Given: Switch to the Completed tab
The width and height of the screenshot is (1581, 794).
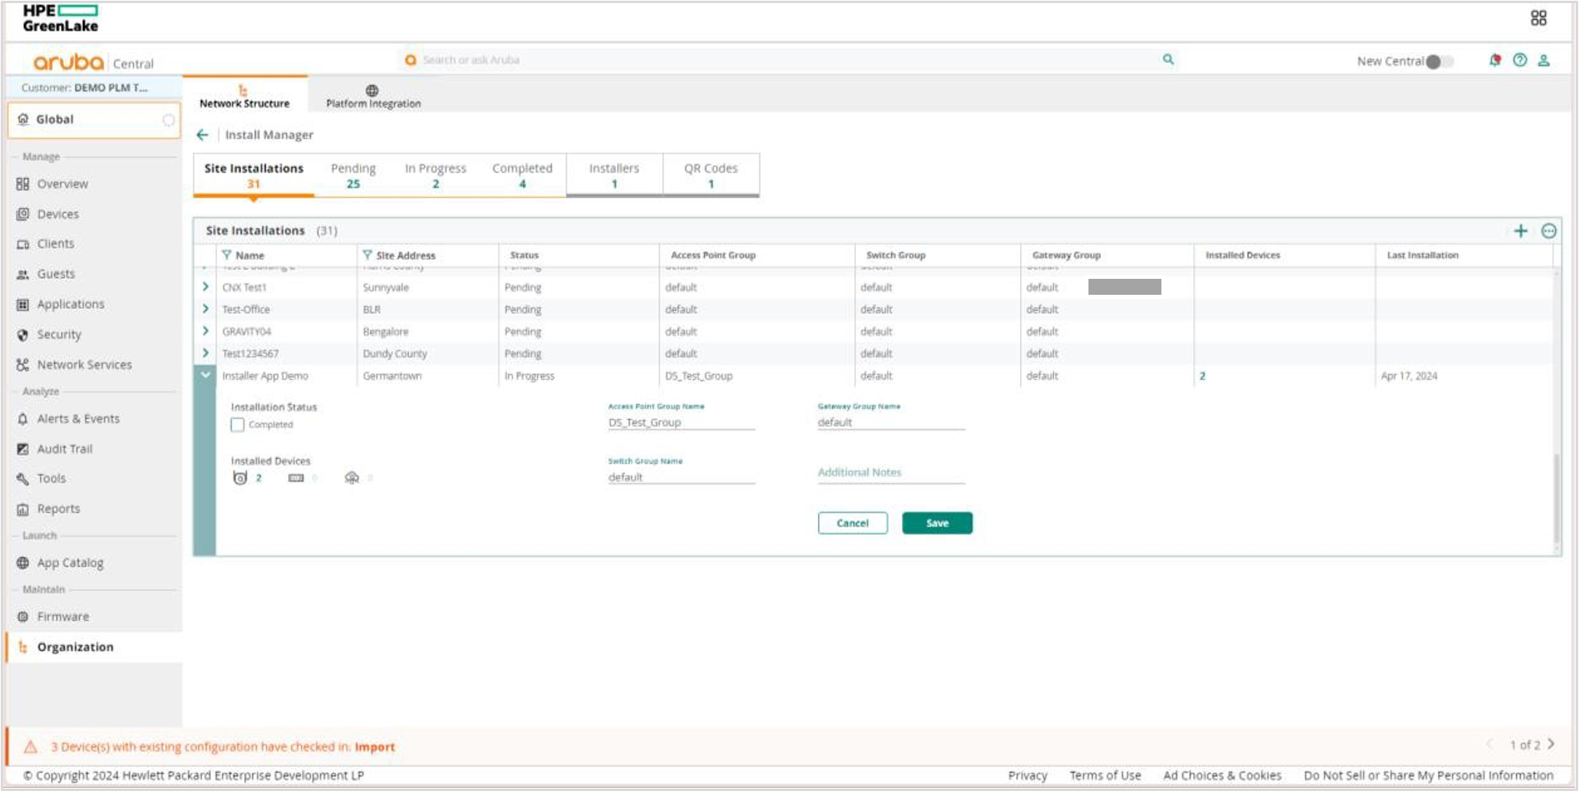Looking at the screenshot, I should (522, 175).
